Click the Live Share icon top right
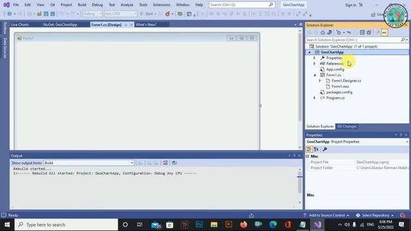This screenshot has width=411, height=231. 373,15
